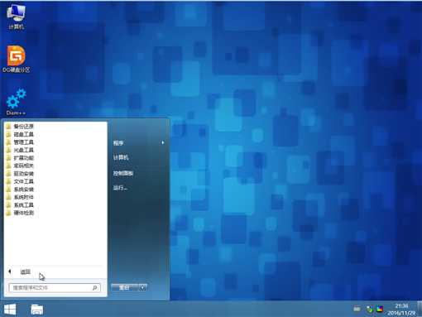Viewport: 422px width, 317px height.
Task: Click the magnifier icon in the search box
Action: tap(95, 288)
